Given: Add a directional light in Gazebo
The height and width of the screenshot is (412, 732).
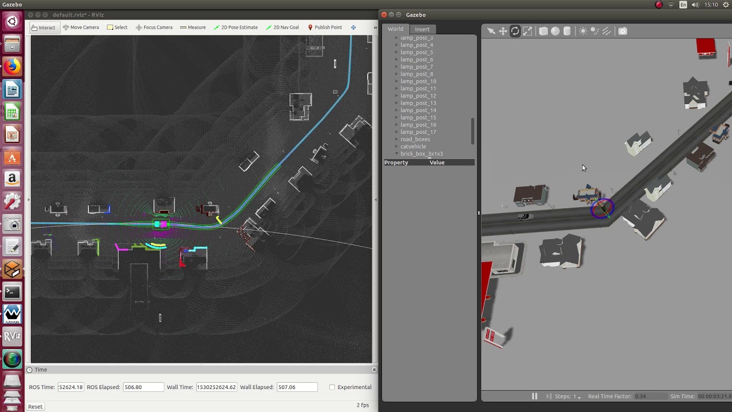Looking at the screenshot, I should (607, 31).
